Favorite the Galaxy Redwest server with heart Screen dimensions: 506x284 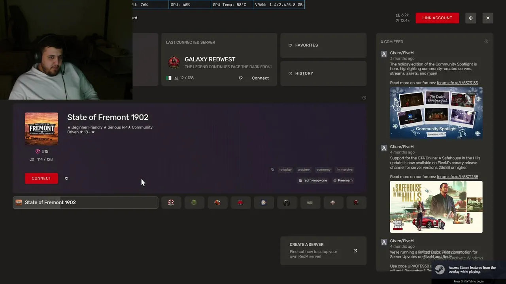click(x=240, y=78)
